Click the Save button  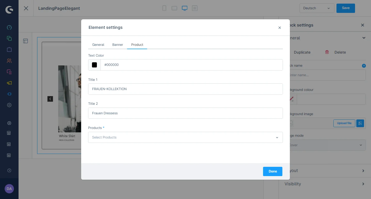(x=345, y=8)
